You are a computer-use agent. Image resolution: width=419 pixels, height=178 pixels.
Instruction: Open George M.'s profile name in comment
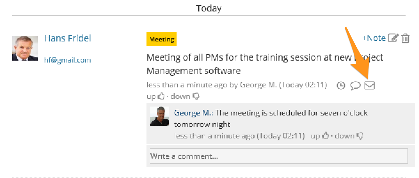pos(194,113)
